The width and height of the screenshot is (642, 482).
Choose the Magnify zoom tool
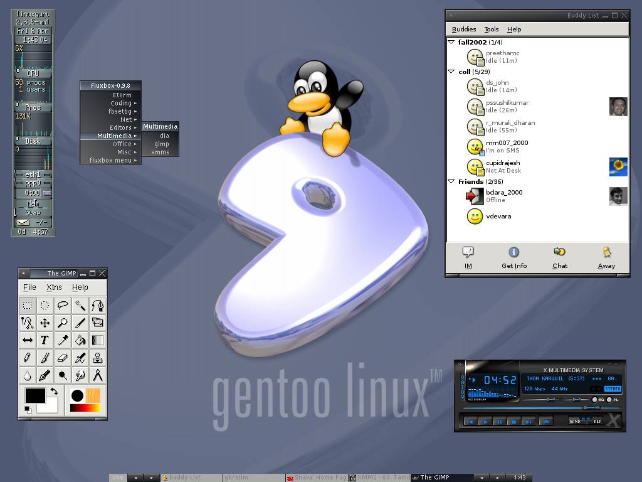(63, 323)
